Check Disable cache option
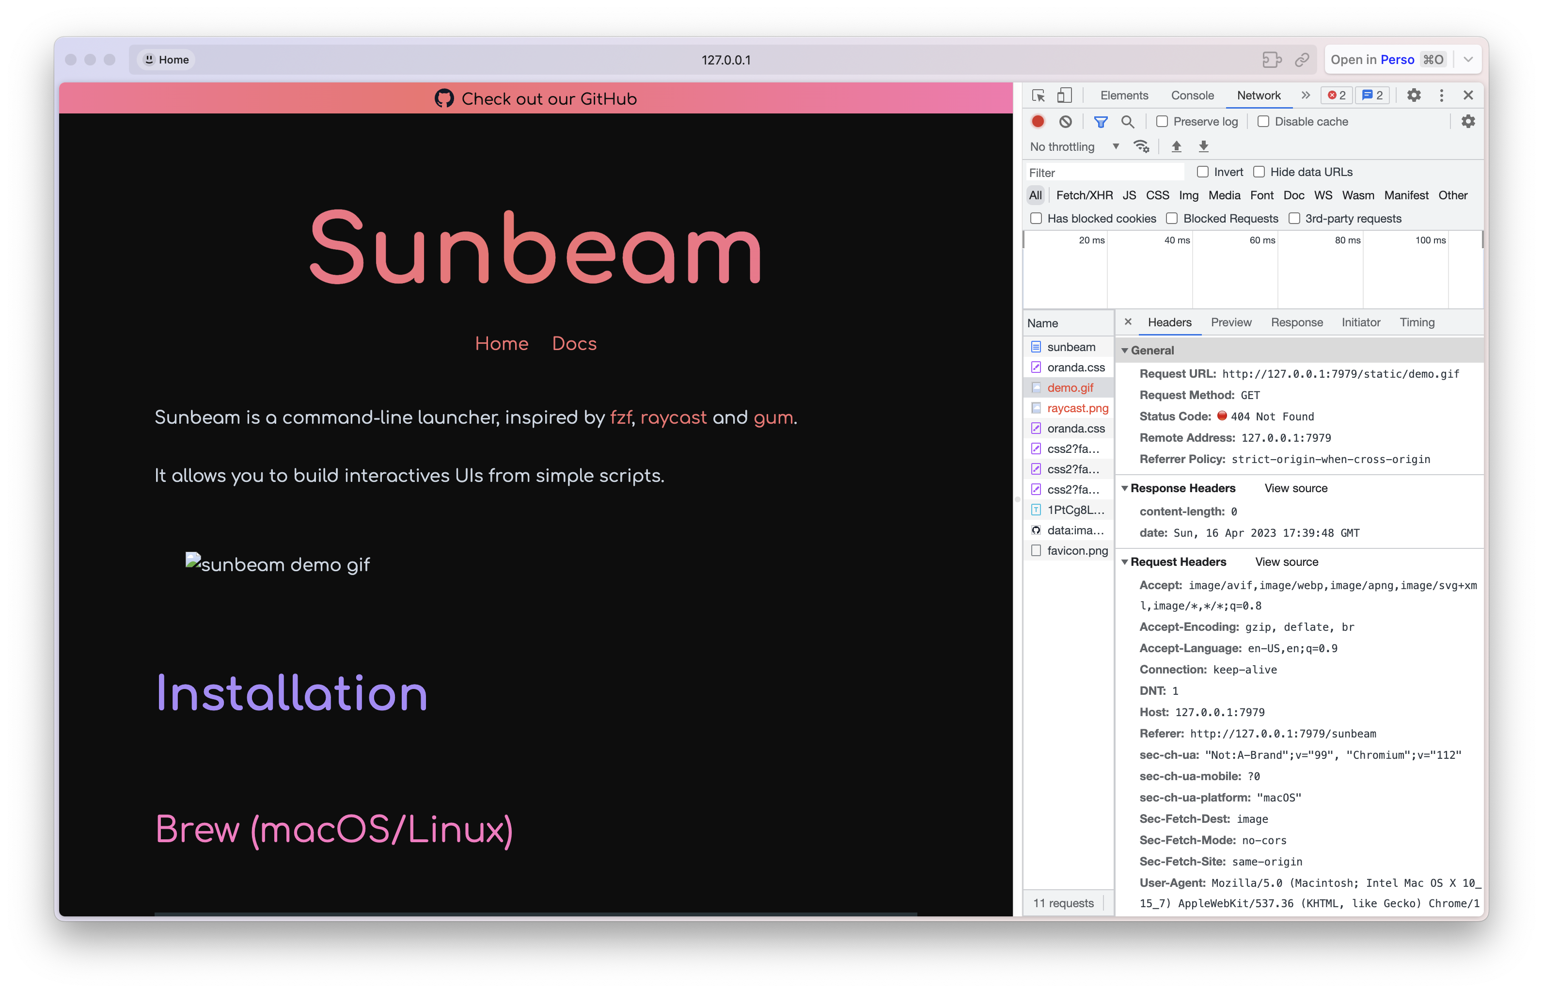The image size is (1543, 993). pos(1263,121)
